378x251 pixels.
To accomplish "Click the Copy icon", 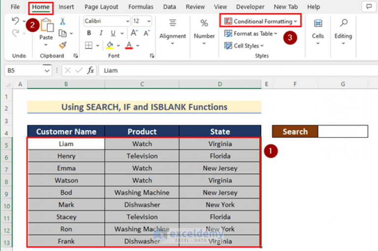I will click(x=63, y=33).
